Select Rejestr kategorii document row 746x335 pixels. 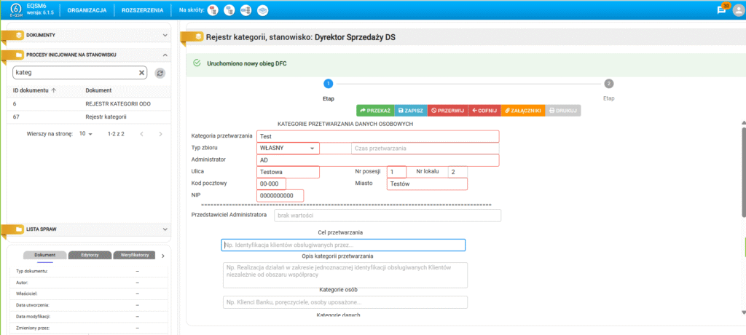click(x=106, y=117)
